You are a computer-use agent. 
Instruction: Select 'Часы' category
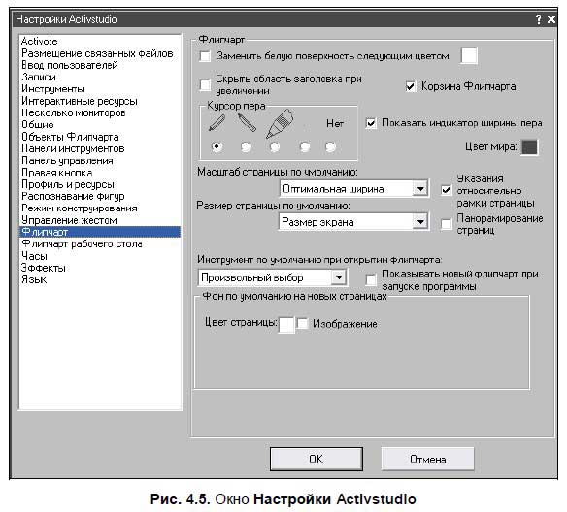[34, 256]
